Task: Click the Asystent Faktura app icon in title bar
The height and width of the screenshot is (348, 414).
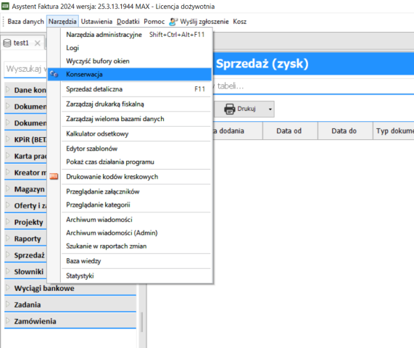Action: tap(5, 6)
